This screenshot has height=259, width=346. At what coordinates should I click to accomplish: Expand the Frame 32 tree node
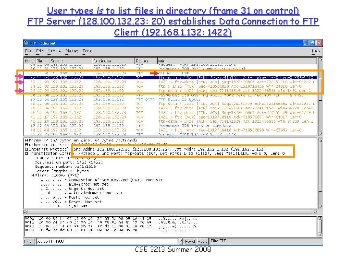[26, 140]
